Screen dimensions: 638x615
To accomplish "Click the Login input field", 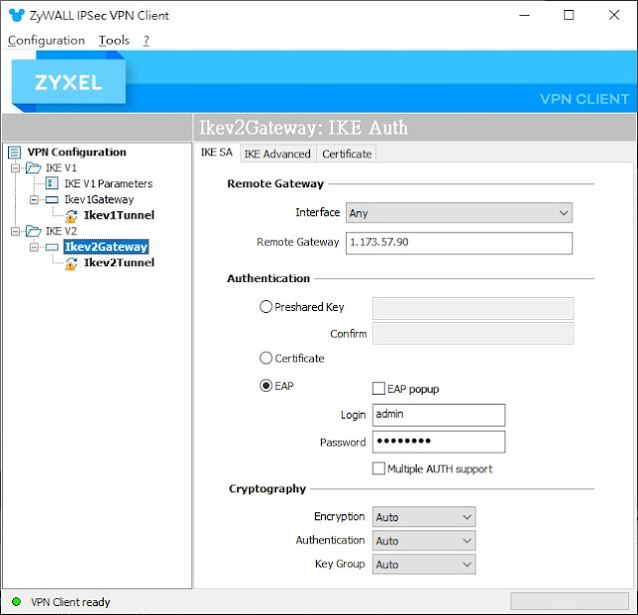I will 439,415.
